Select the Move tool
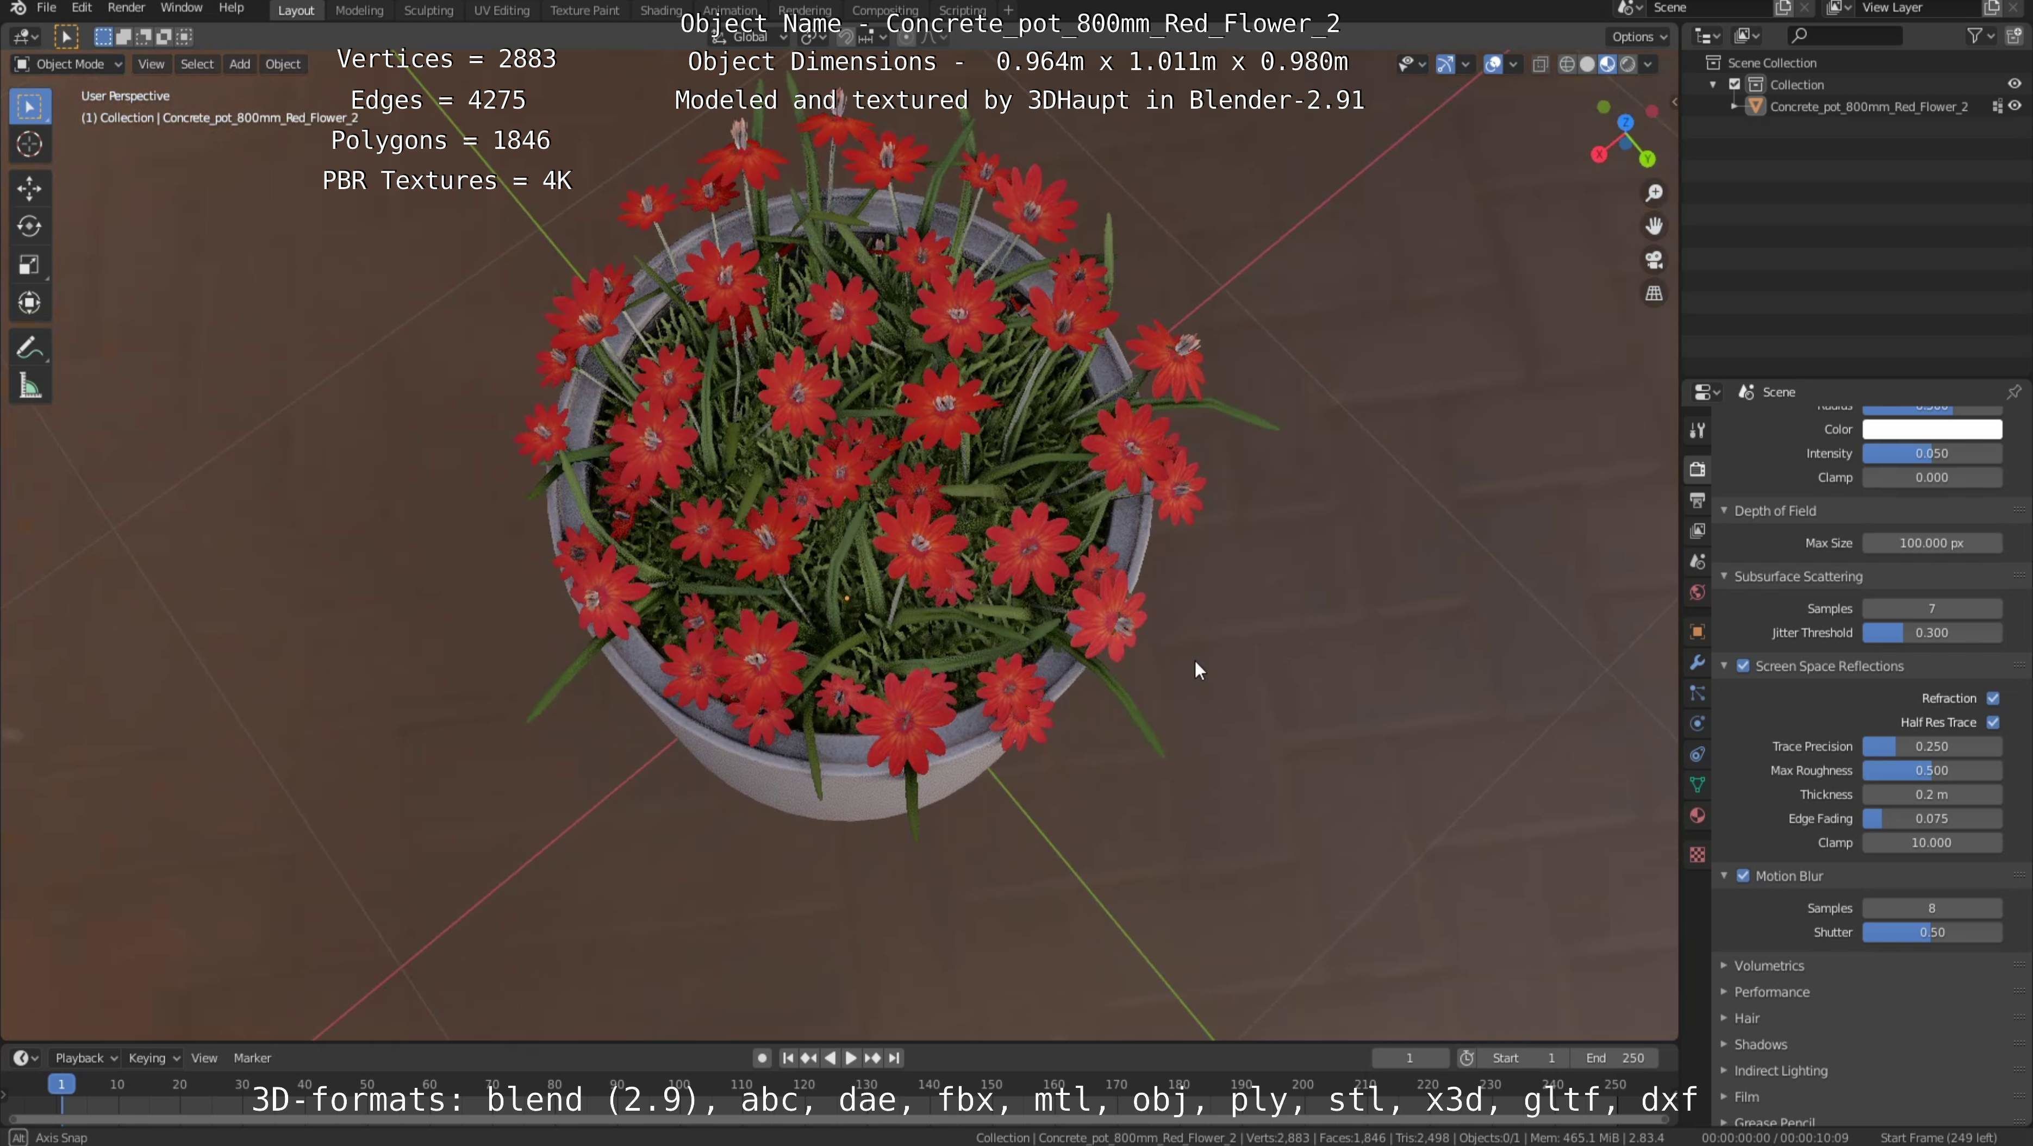The width and height of the screenshot is (2033, 1146). (x=30, y=189)
